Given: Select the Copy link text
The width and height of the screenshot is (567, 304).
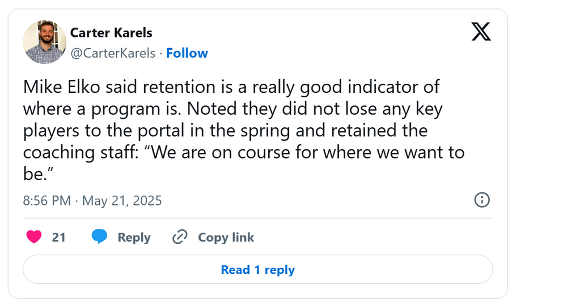Looking at the screenshot, I should (226, 237).
